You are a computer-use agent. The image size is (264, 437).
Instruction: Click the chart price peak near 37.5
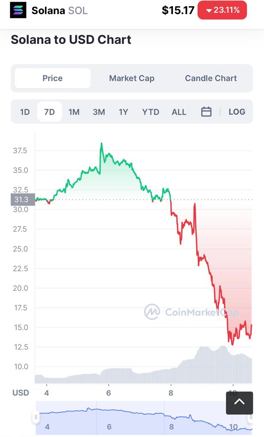101,144
